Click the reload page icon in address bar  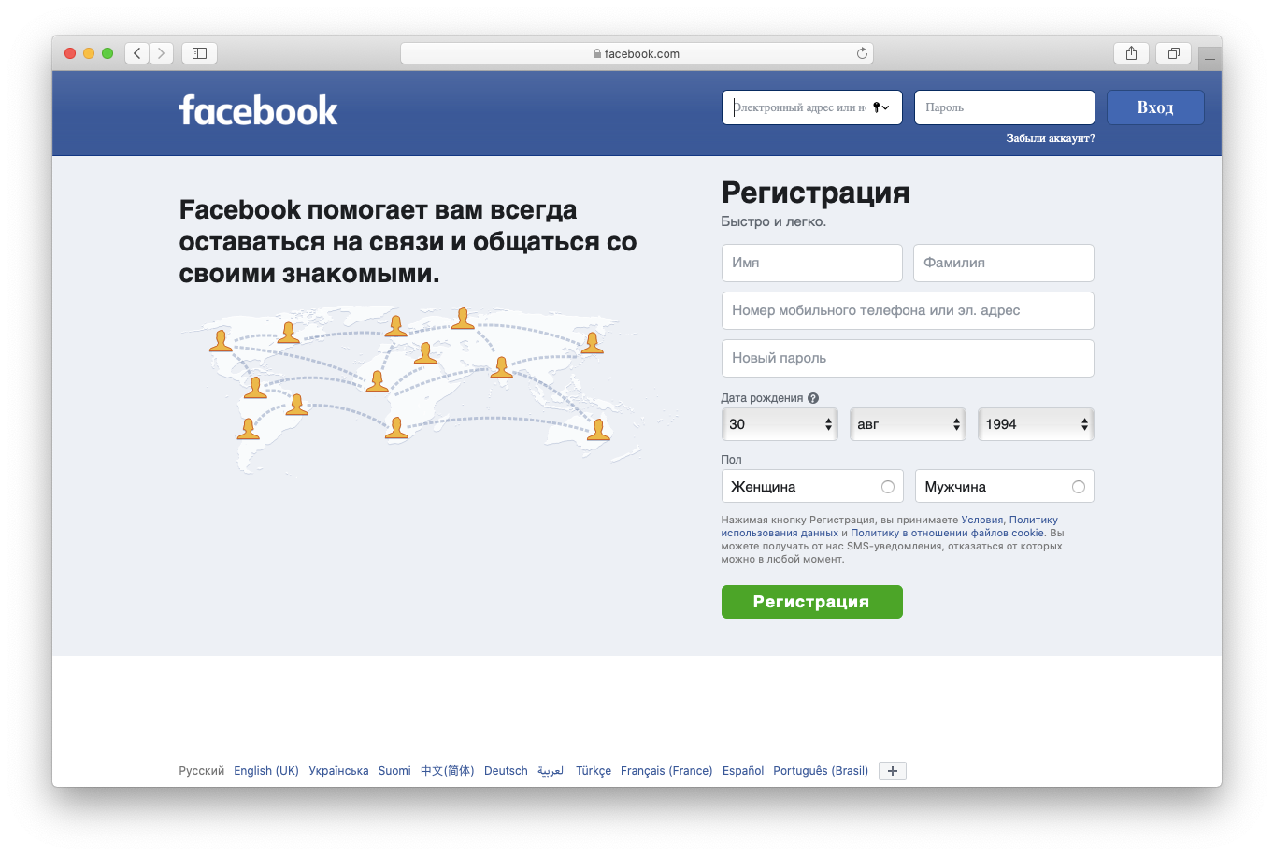(x=862, y=53)
